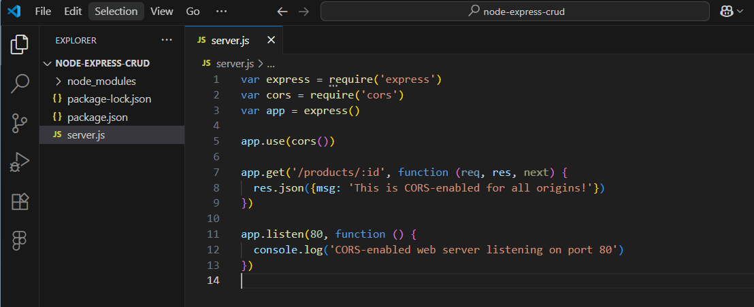This screenshot has width=754, height=307.
Task: Open the Figma extension icon
Action: coord(20,240)
